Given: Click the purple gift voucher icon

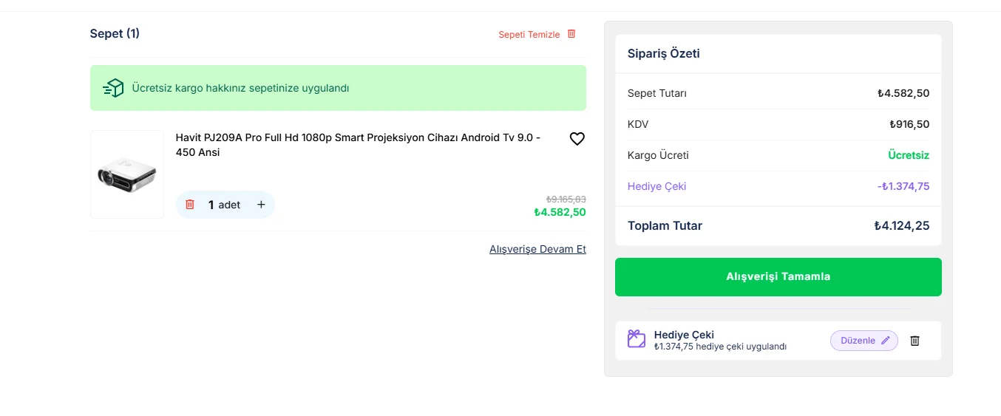Looking at the screenshot, I should tap(636, 339).
